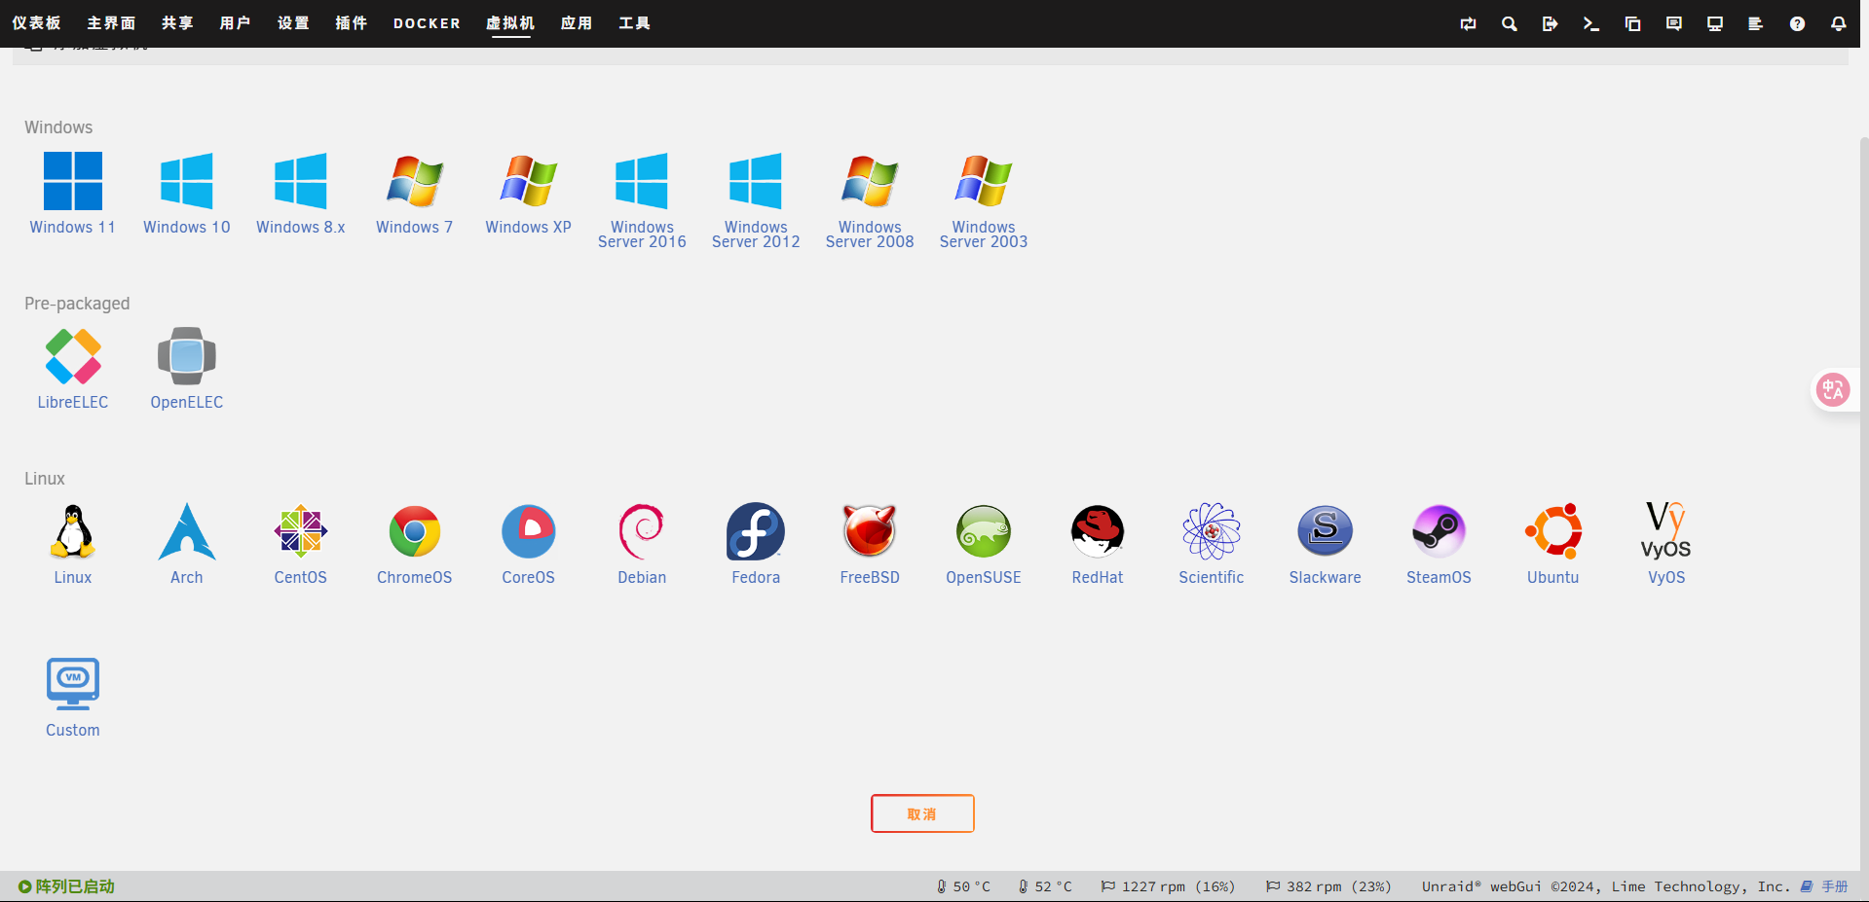1869x902 pixels.
Task: Open the feedback speech bubble icon
Action: coord(1674,23)
